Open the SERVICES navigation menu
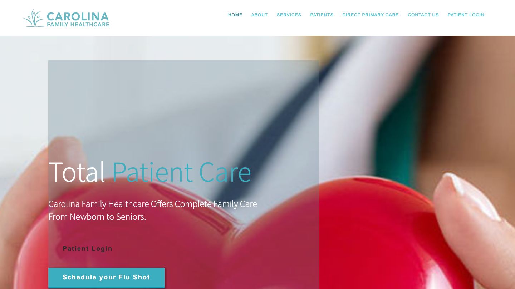Viewport: 515px width, 289px height. pyautogui.click(x=289, y=15)
